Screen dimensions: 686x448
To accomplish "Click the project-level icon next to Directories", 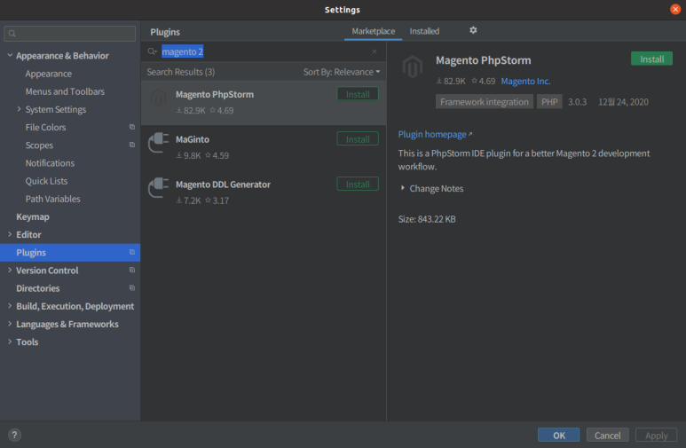I will click(x=132, y=288).
